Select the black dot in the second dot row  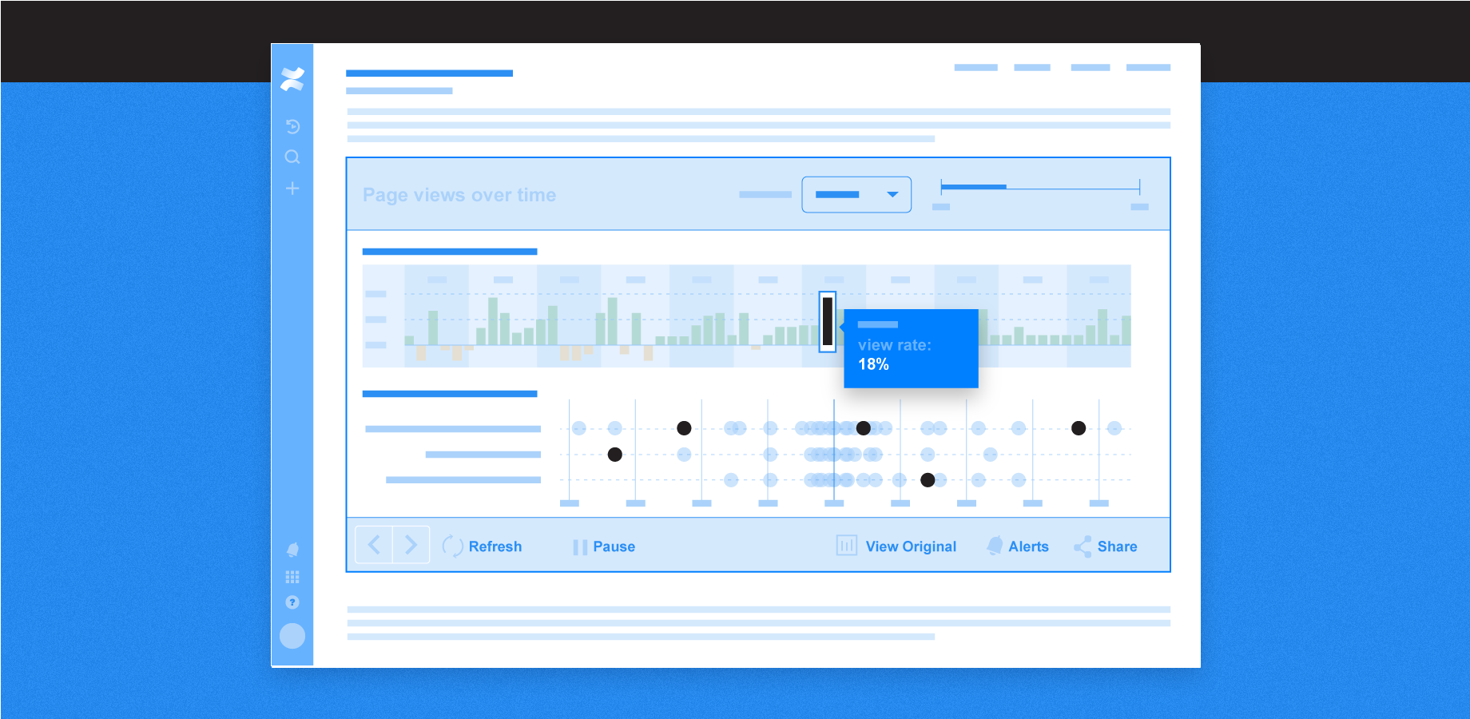[x=614, y=455]
